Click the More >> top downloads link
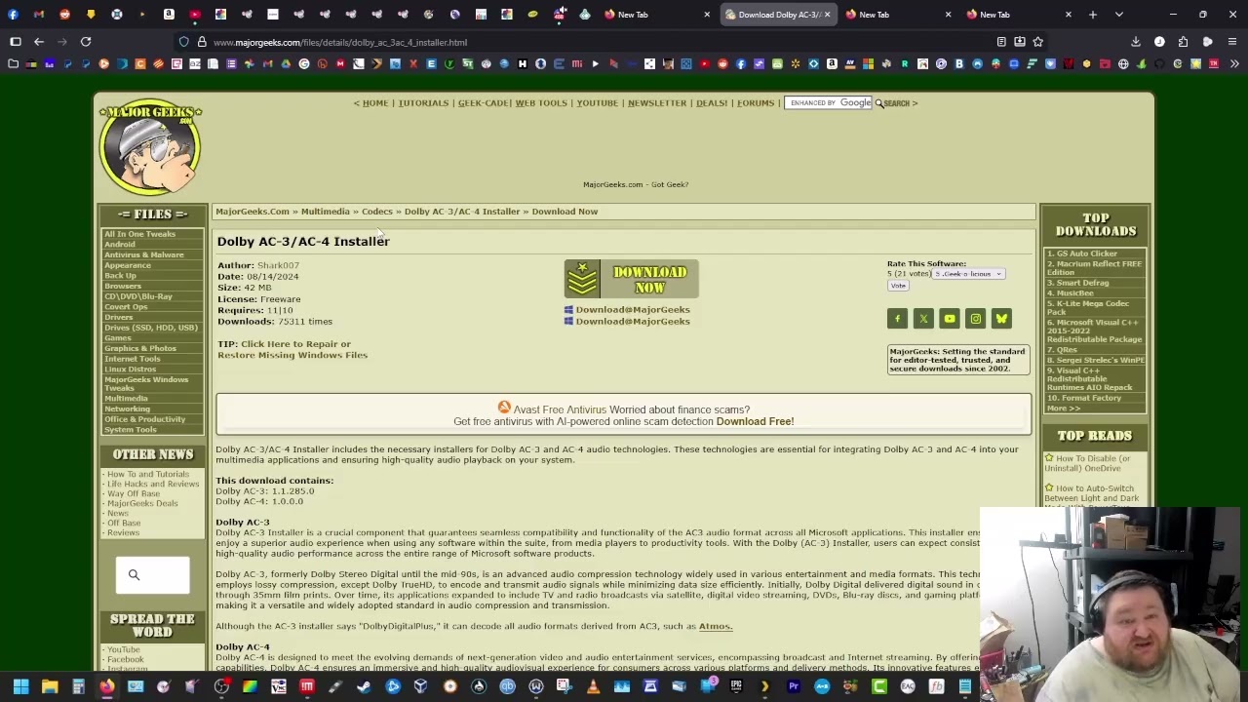This screenshot has width=1248, height=702. [x=1064, y=408]
